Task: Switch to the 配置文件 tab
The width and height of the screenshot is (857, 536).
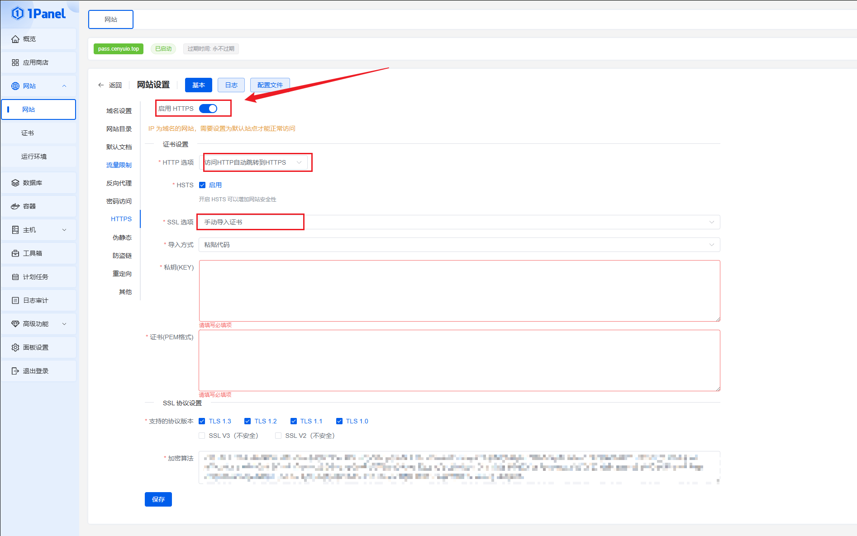Action: (x=270, y=85)
